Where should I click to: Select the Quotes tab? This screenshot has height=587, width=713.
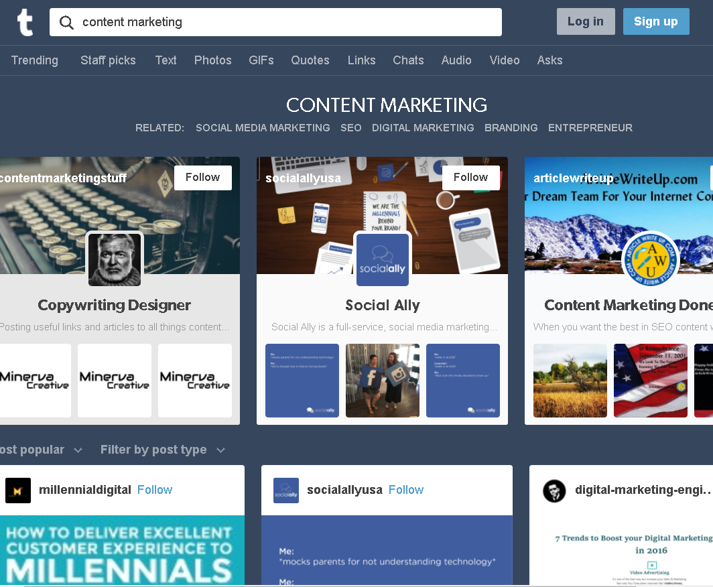310,60
